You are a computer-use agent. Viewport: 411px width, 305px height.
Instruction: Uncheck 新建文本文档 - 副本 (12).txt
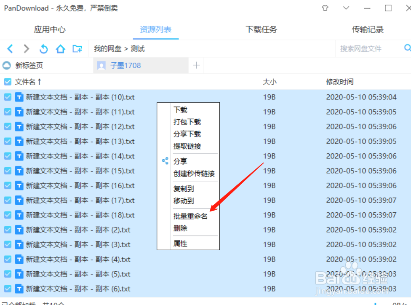click(x=7, y=126)
